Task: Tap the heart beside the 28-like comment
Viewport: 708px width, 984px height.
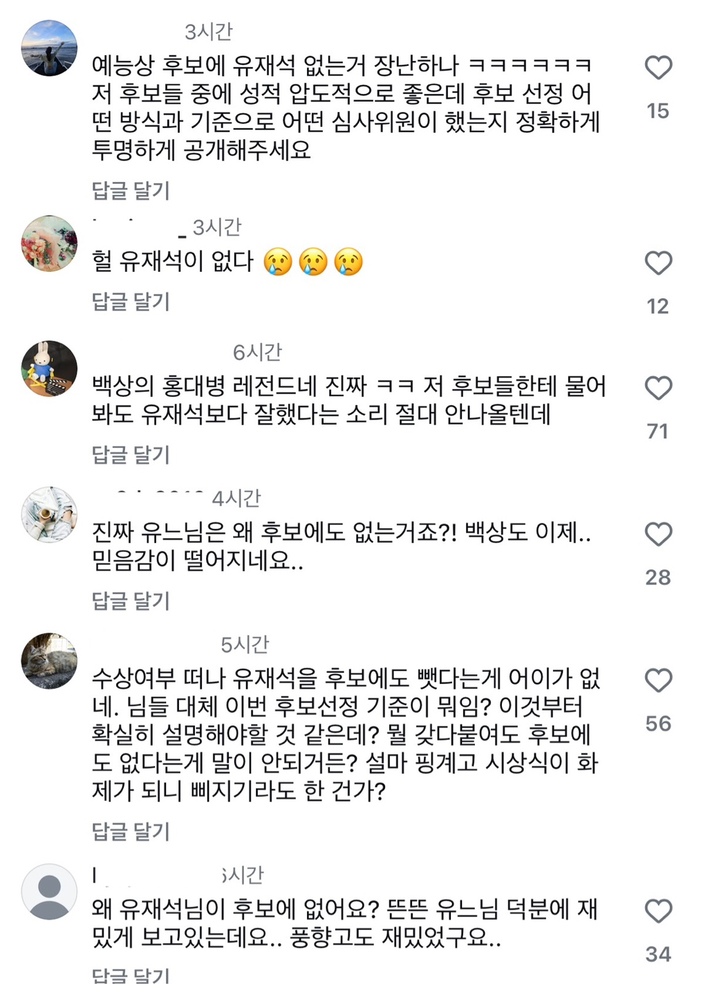Action: 658,534
